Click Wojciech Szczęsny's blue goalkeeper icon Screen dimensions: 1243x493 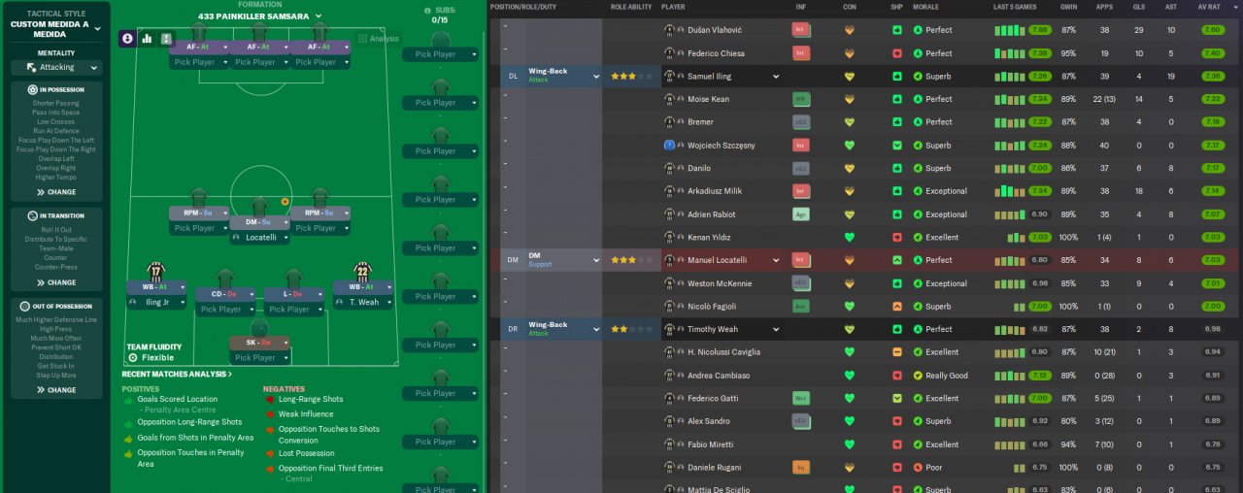point(669,146)
